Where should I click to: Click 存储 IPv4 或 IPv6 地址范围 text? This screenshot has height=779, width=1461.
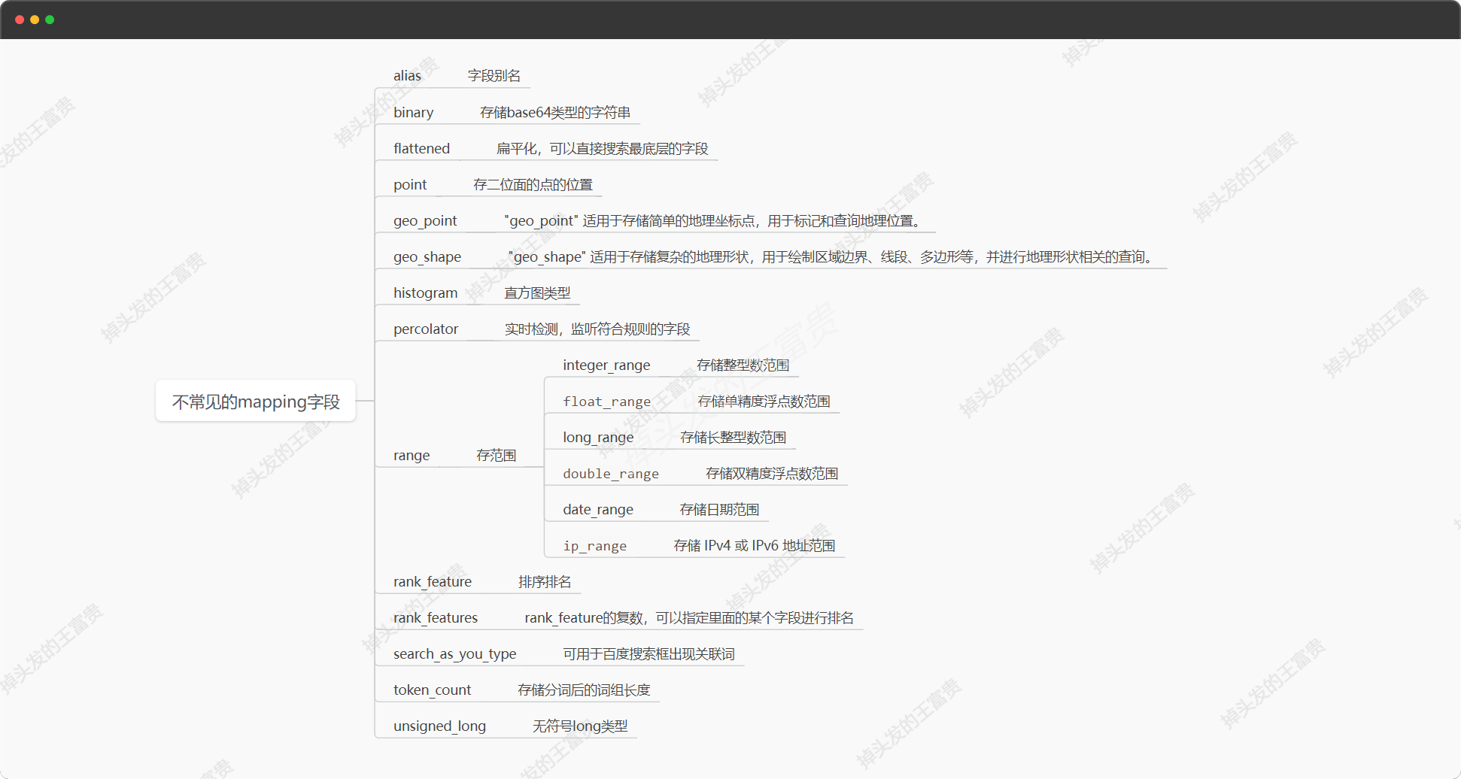click(x=755, y=545)
